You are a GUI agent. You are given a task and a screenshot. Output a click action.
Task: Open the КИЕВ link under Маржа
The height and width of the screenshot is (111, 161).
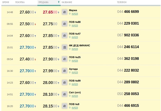point(75,14)
